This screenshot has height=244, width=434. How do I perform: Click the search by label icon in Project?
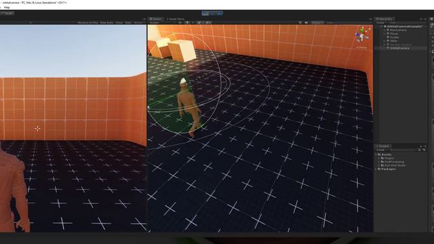tap(424, 150)
